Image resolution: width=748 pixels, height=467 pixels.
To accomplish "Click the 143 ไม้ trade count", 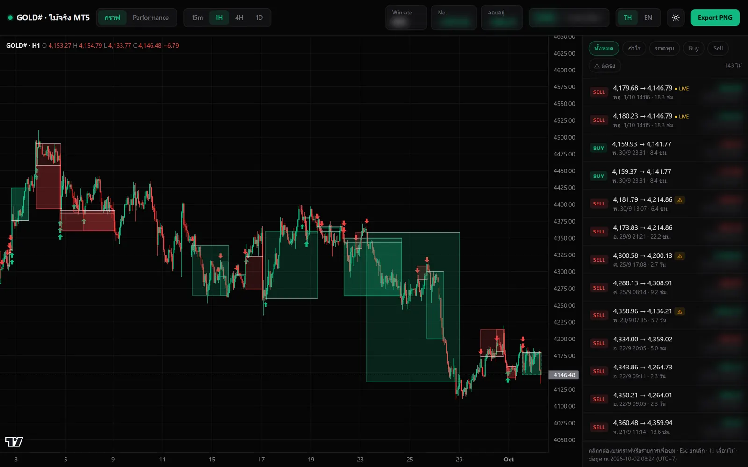I will click(x=733, y=65).
